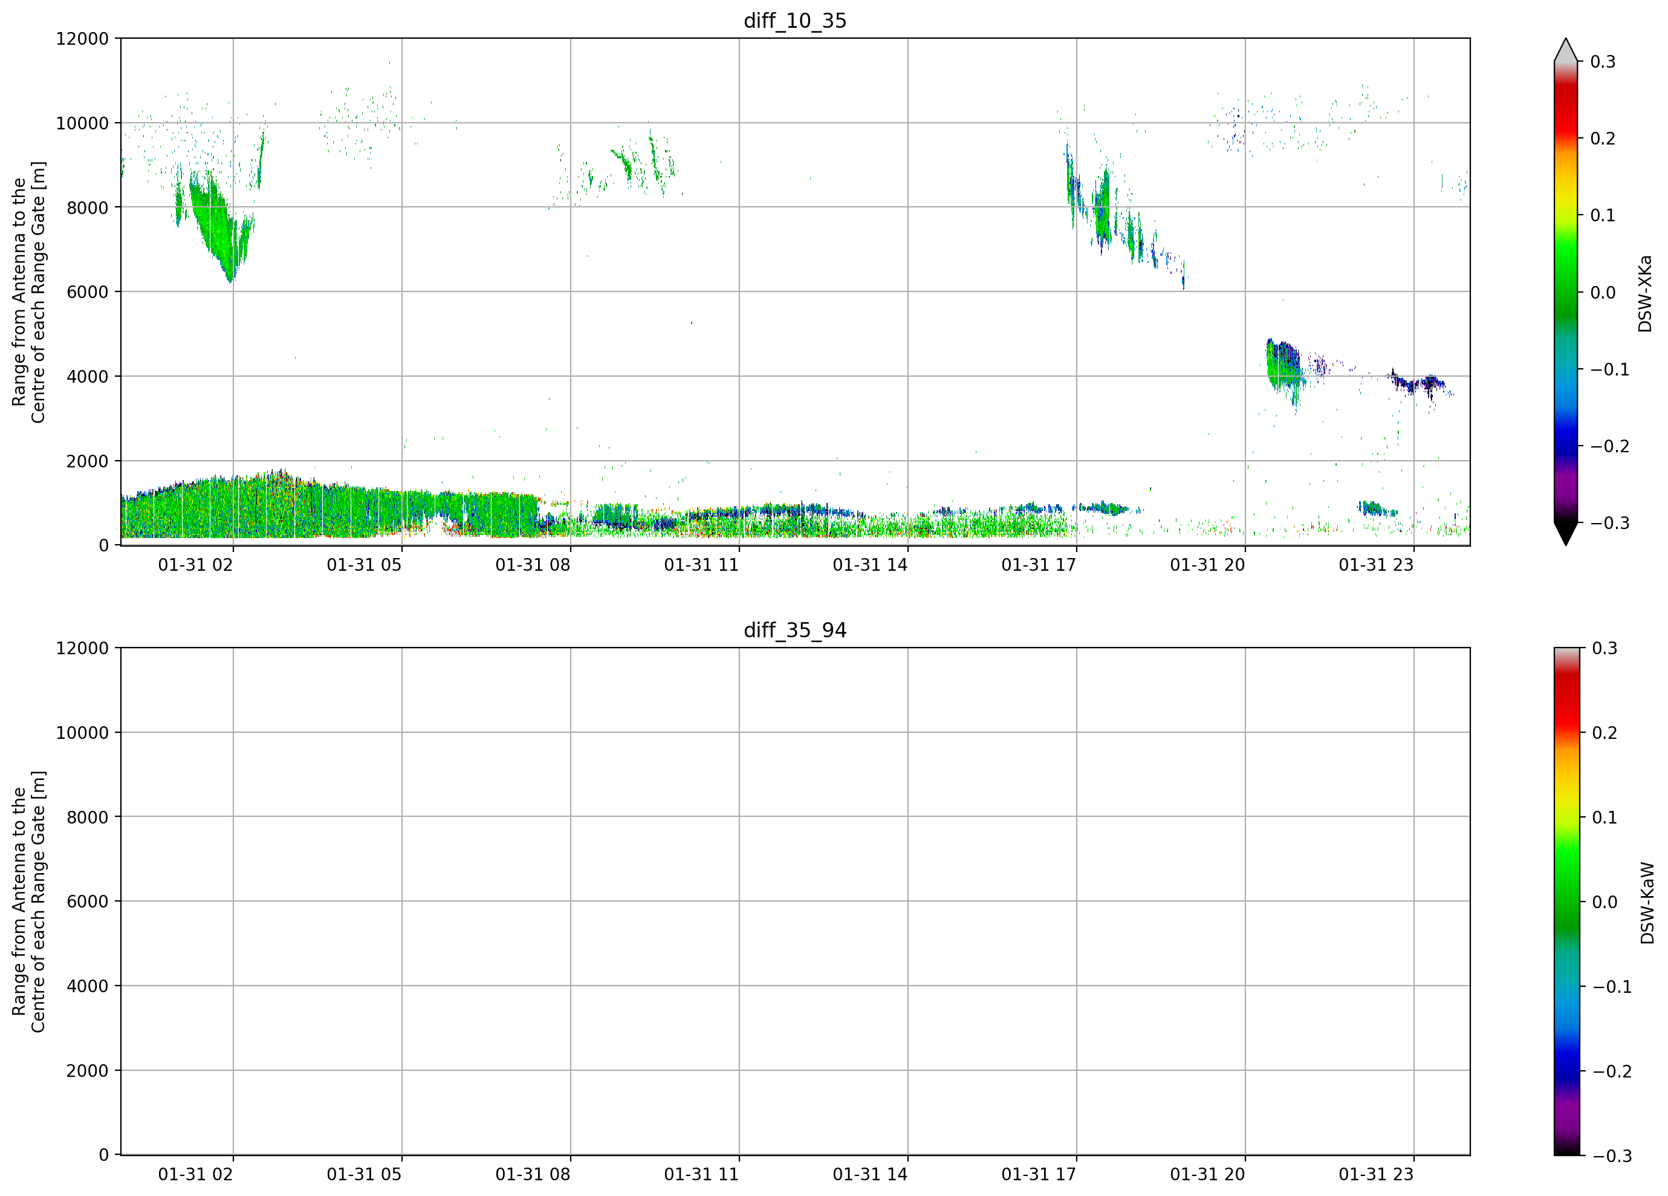Click the gray upper extend arrow of DSW-XKa colorbar
This screenshot has height=1196, width=1668.
click(1566, 50)
